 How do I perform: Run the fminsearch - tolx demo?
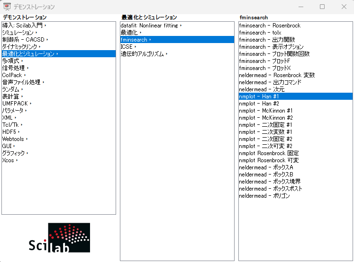(x=260, y=33)
